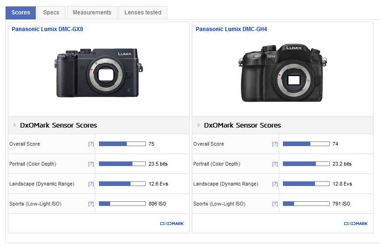Open the Specs tab

(51, 13)
